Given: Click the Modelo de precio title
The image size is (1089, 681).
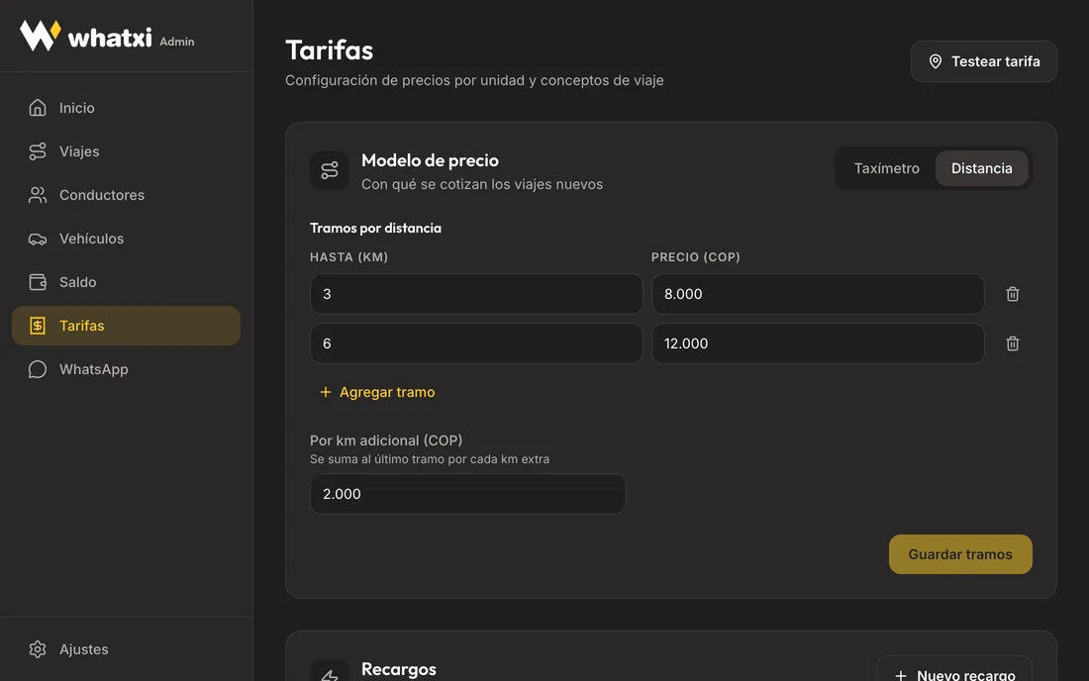Looking at the screenshot, I should point(430,160).
